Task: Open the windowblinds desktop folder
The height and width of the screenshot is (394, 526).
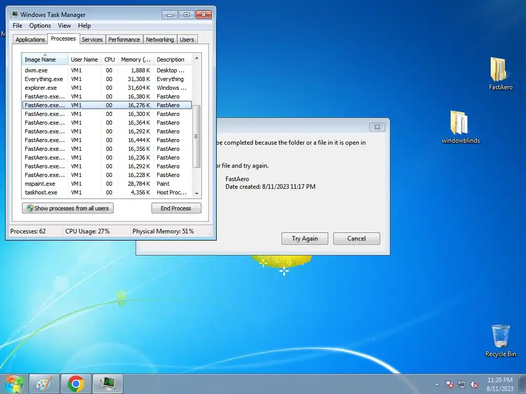Action: click(x=460, y=127)
